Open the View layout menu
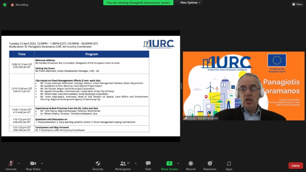Viewport: 306px width, 172px height. [x=297, y=4]
